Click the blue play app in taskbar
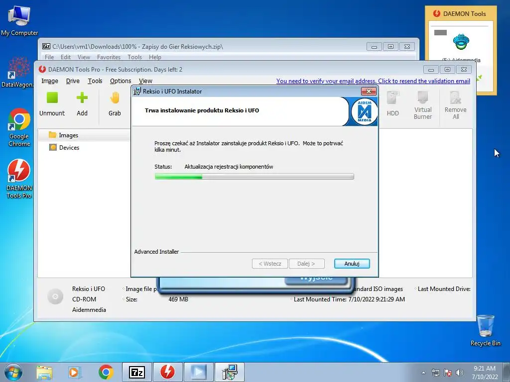 [198, 372]
